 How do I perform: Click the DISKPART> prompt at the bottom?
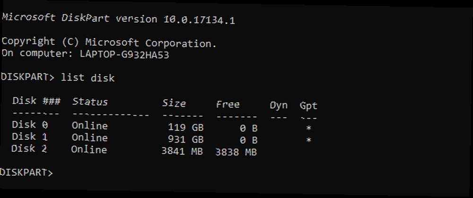pyautogui.click(x=26, y=172)
